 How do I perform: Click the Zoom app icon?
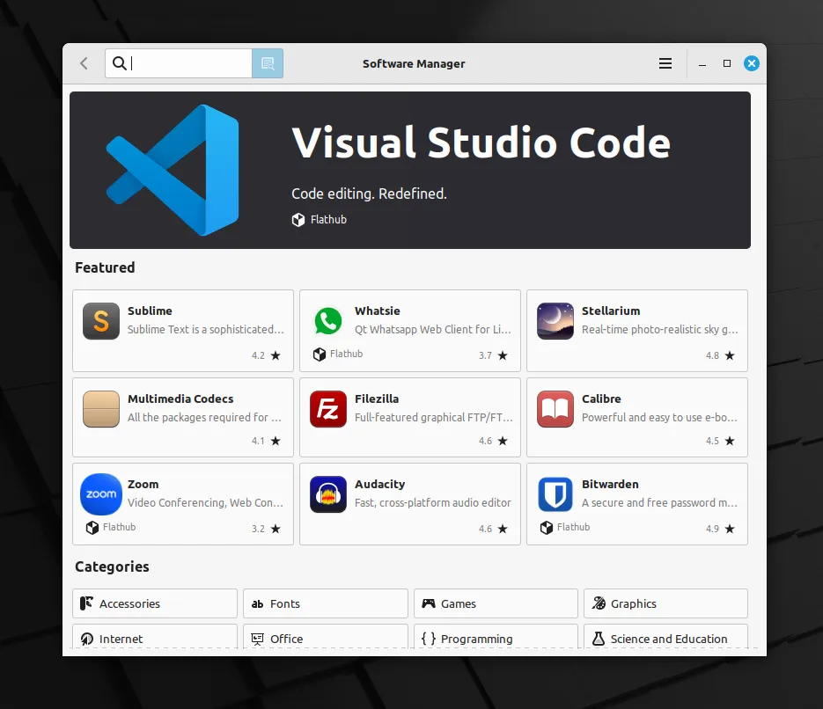(x=101, y=494)
